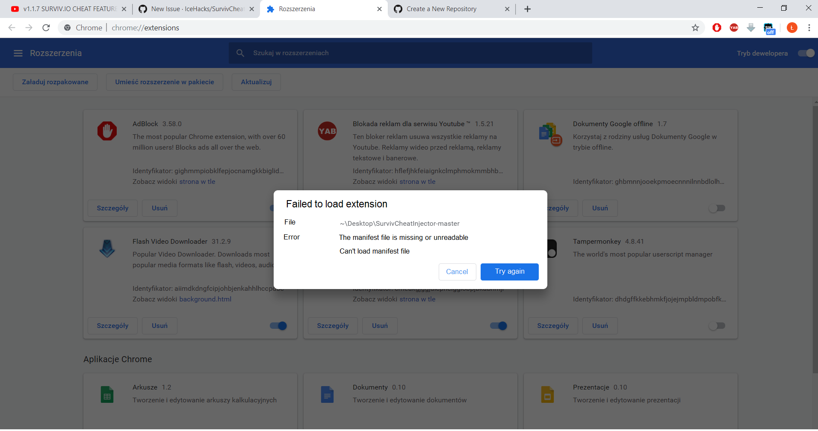This screenshot has width=818, height=431.
Task: Click the Szukaj w rozszerzeniach search field
Action: click(410, 53)
